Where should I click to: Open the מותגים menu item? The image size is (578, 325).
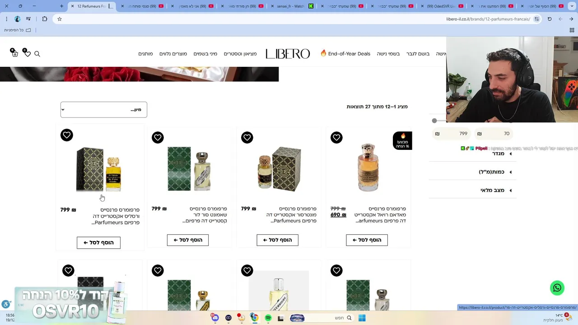(145, 54)
